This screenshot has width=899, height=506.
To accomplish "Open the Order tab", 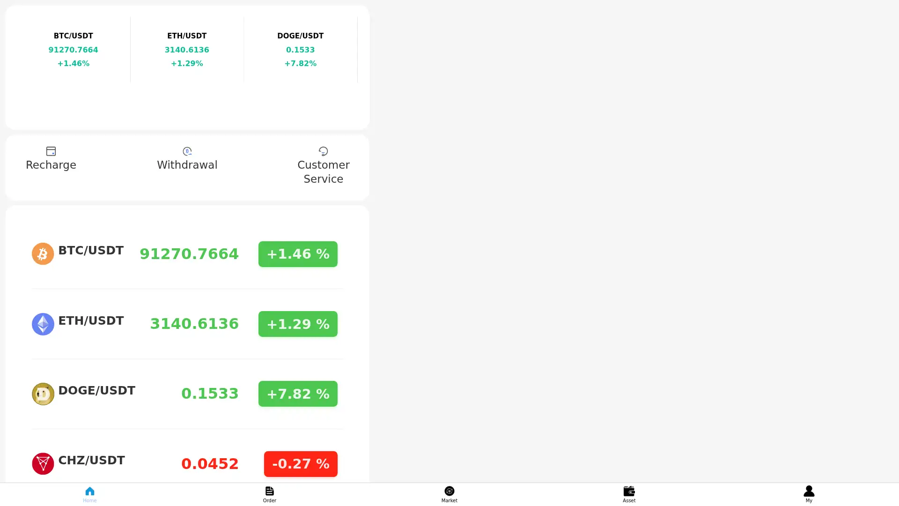I will pos(269,494).
